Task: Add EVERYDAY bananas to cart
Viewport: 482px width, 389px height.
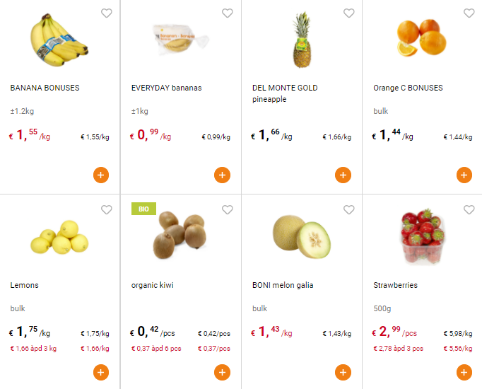Action: (222, 175)
